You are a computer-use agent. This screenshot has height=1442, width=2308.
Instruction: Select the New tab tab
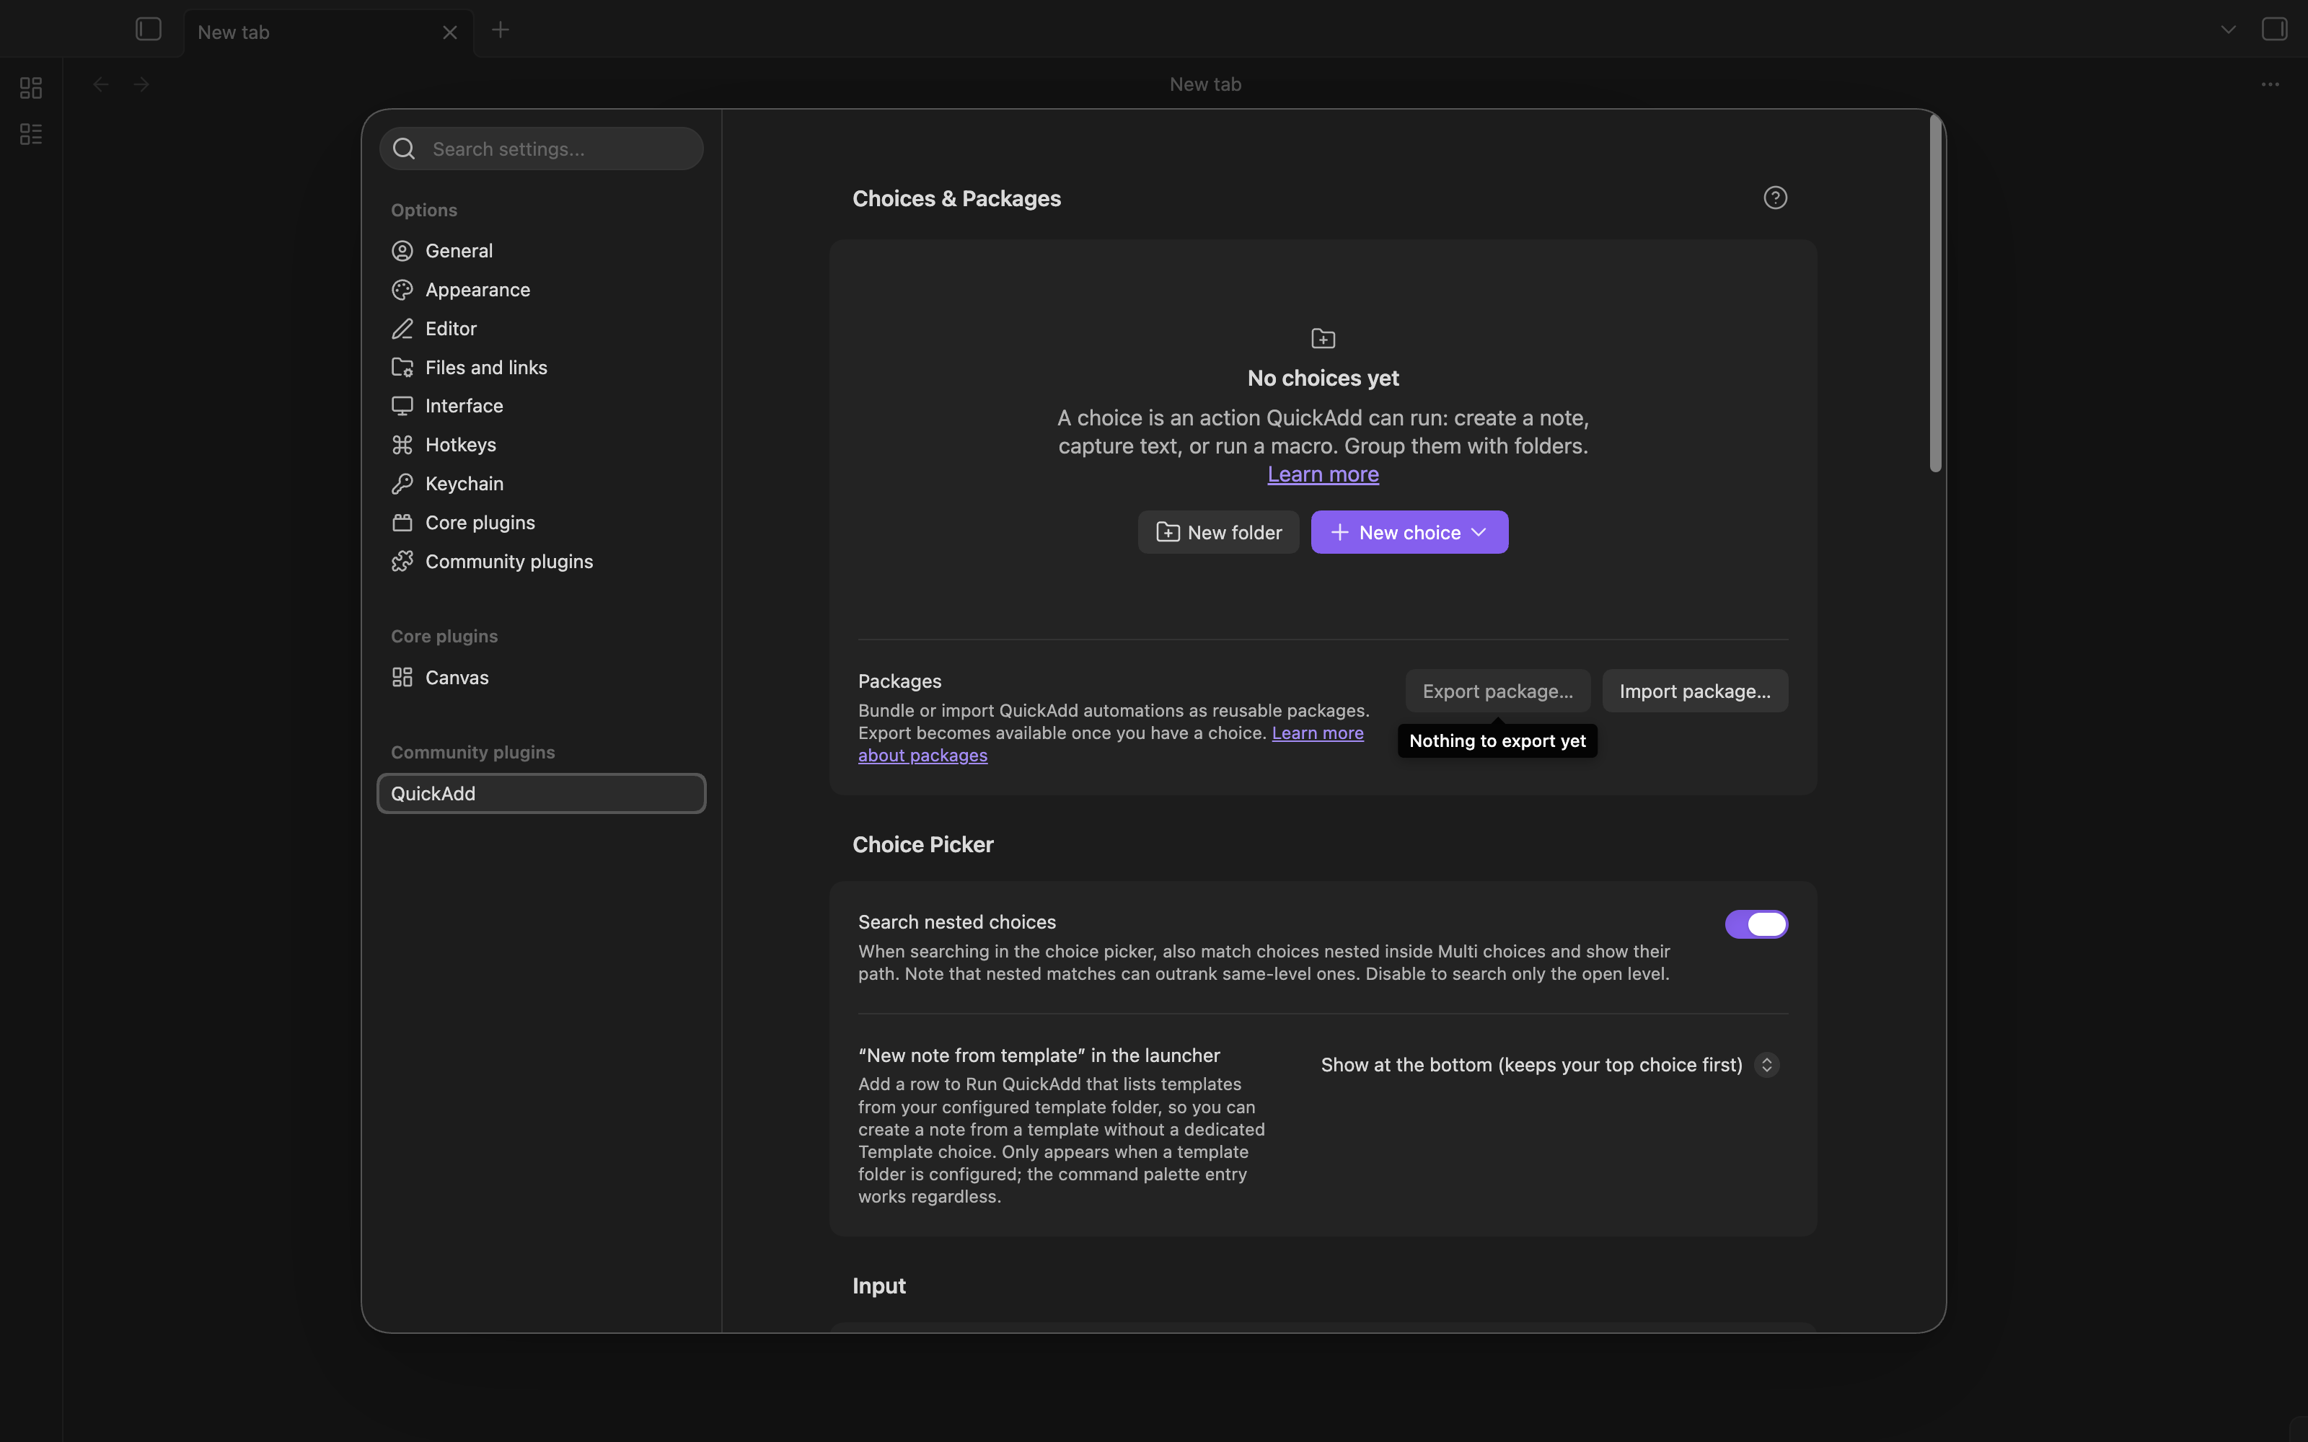coord(328,32)
